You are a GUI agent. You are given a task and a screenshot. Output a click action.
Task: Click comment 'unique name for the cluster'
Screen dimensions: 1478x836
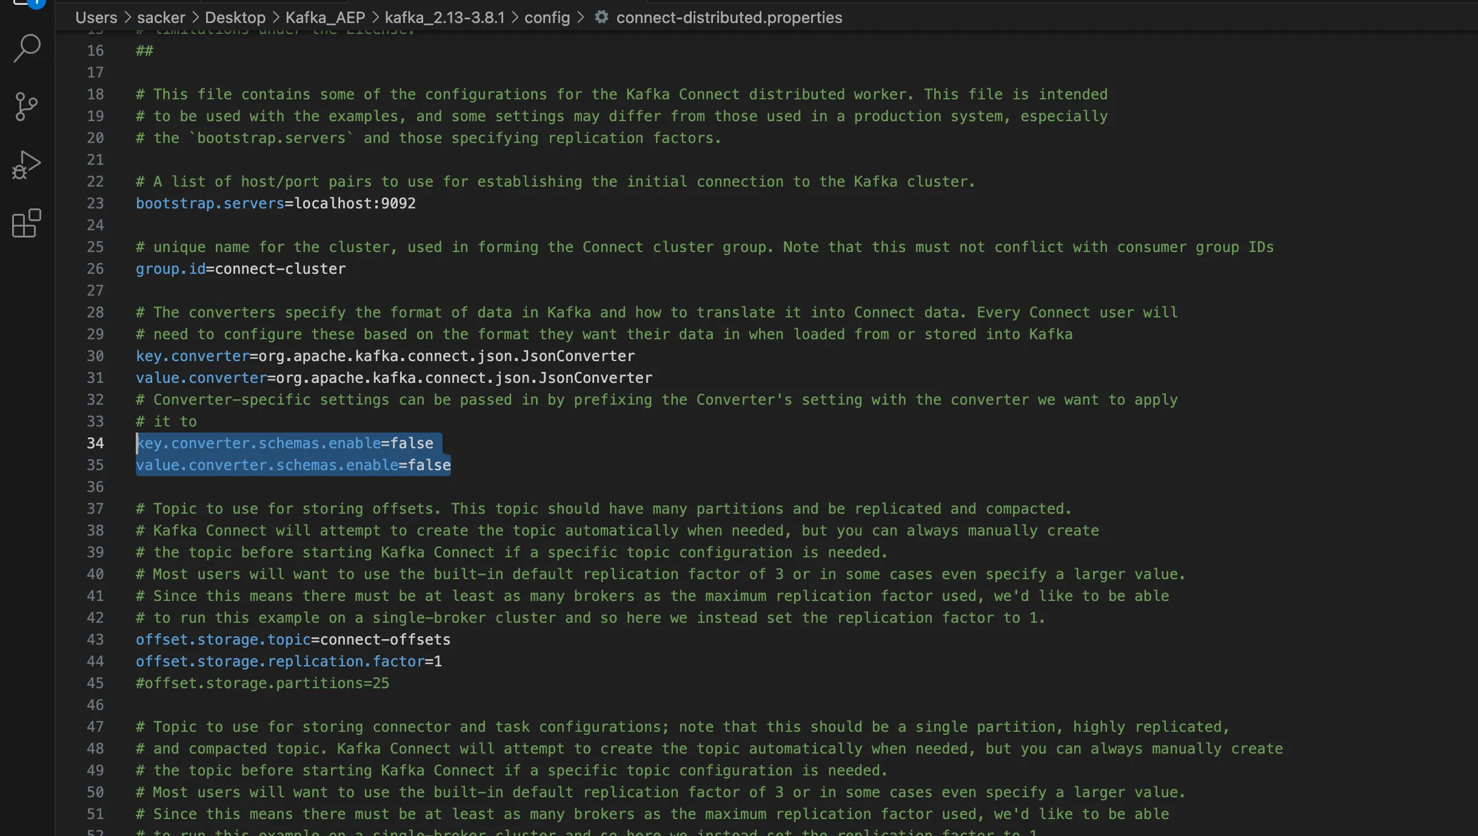704,247
